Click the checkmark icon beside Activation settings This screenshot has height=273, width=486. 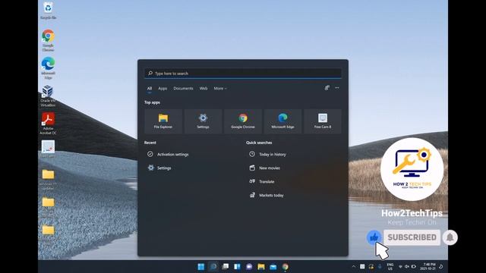[150, 154]
